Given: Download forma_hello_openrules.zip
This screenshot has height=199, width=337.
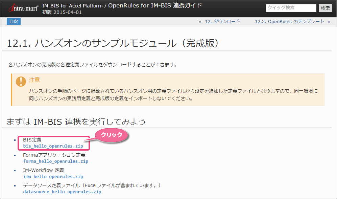Looking at the screenshot, I should coord(56,161).
